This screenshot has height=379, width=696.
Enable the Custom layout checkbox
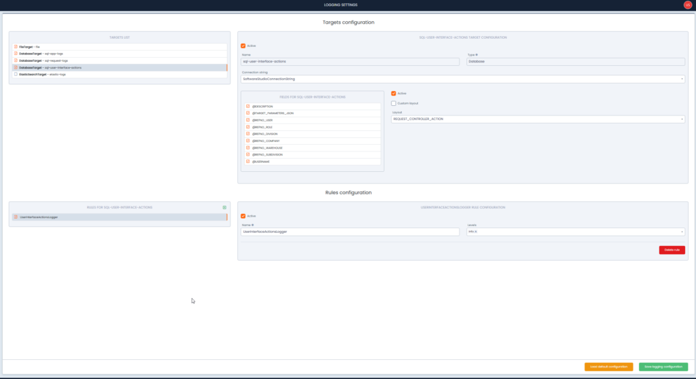pyautogui.click(x=394, y=103)
